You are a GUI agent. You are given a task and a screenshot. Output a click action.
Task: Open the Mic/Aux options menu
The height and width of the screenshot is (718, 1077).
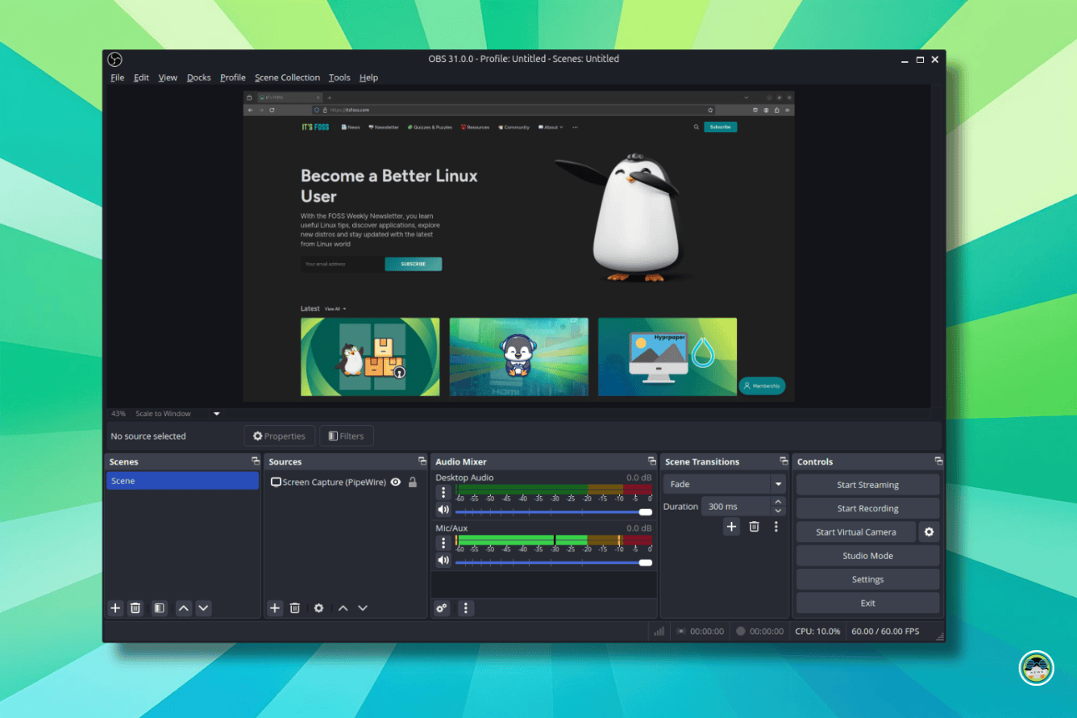coord(443,542)
